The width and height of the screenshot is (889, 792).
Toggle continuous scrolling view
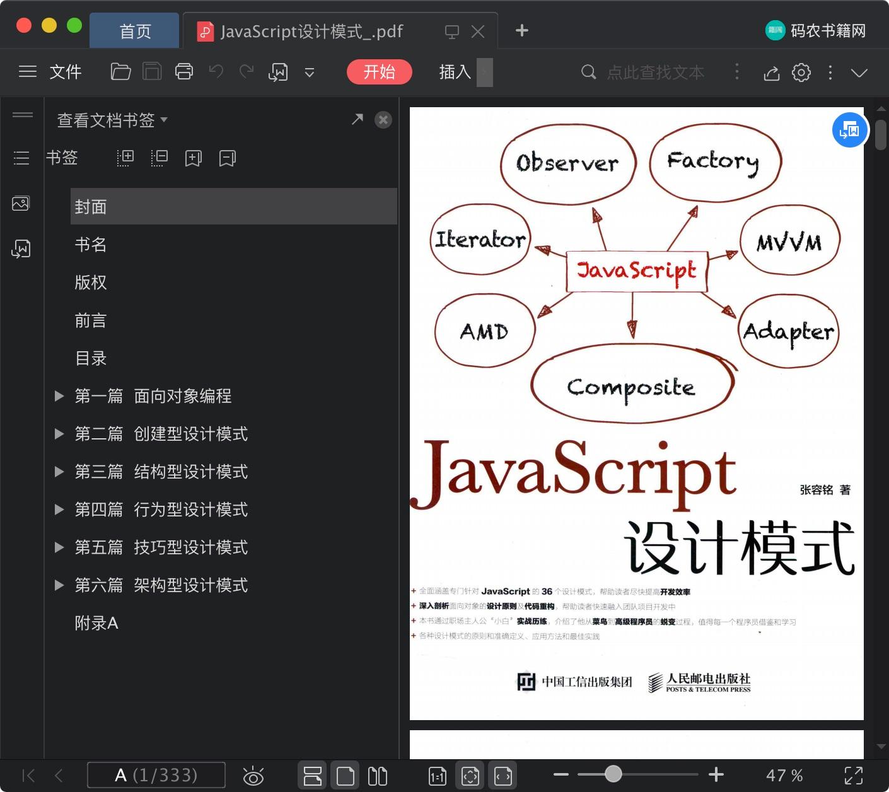coord(313,776)
